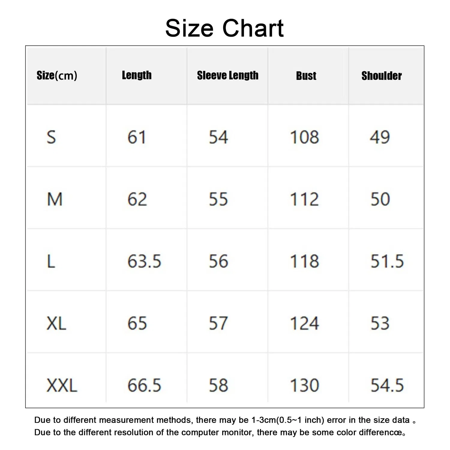Select the 63.5 length value
The height and width of the screenshot is (450, 450).
click(x=144, y=261)
